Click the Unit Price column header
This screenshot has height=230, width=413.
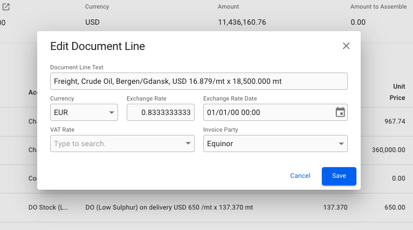398,92
